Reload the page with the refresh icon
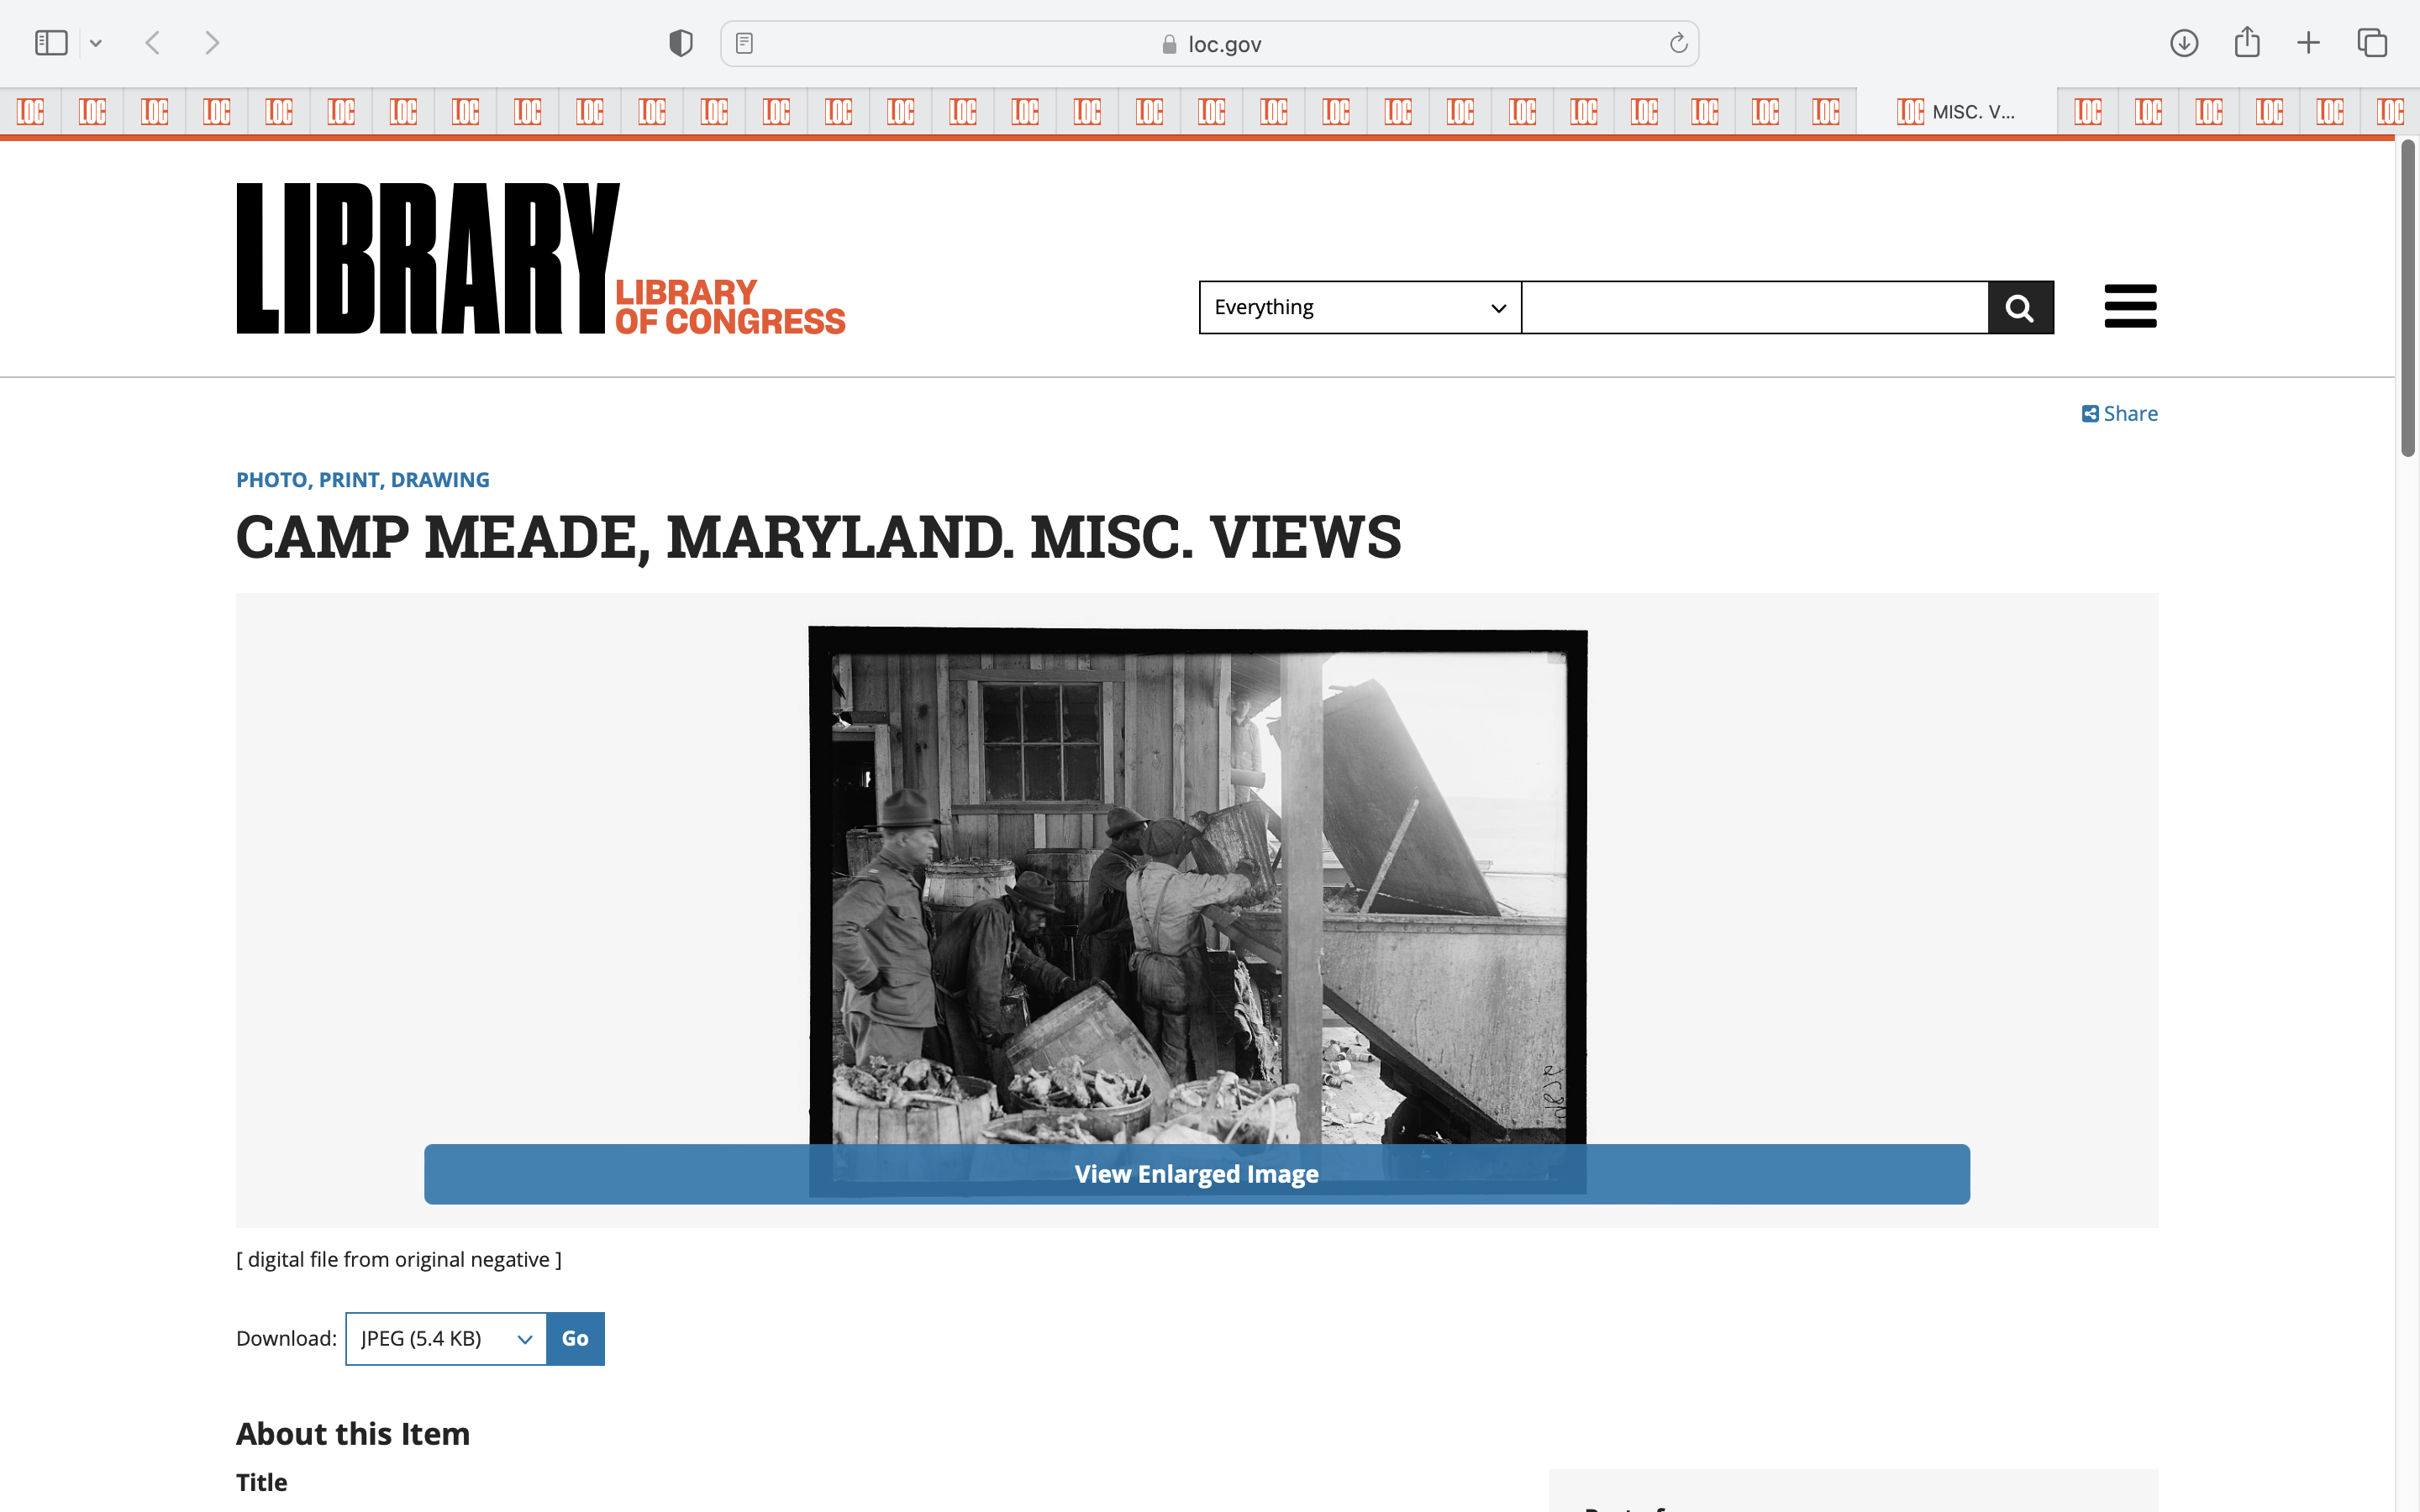The image size is (2420, 1512). point(1678,43)
